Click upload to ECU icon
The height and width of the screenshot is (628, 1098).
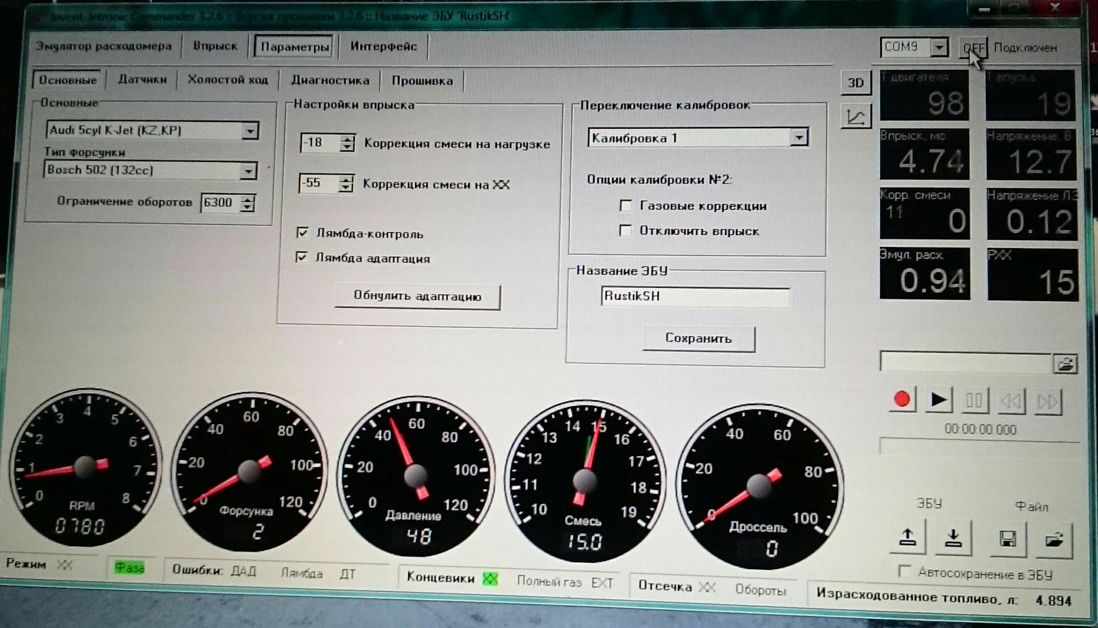pos(908,538)
